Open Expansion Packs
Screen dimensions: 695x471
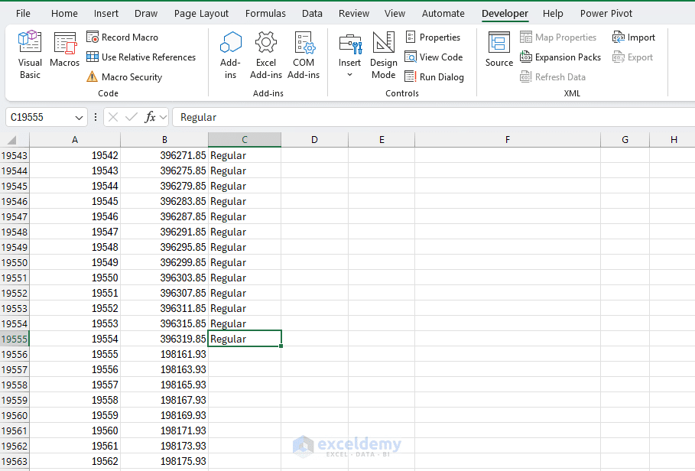pyautogui.click(x=560, y=57)
